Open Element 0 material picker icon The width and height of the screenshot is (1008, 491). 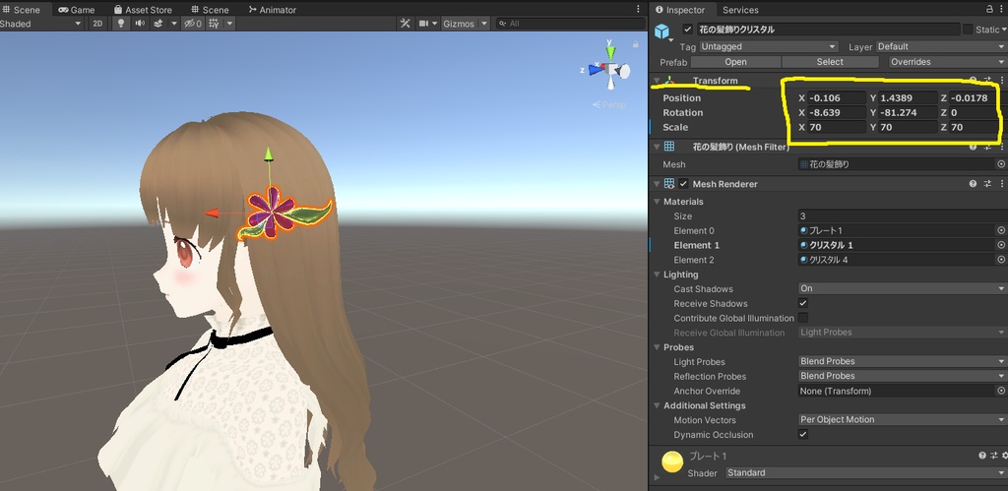tap(1001, 230)
